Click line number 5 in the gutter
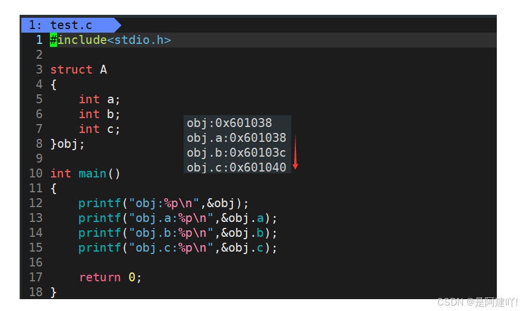520x311 pixels. click(39, 99)
